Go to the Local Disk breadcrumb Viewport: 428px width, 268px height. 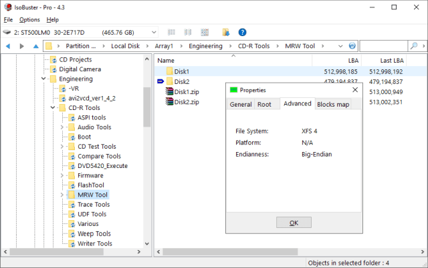click(x=125, y=46)
